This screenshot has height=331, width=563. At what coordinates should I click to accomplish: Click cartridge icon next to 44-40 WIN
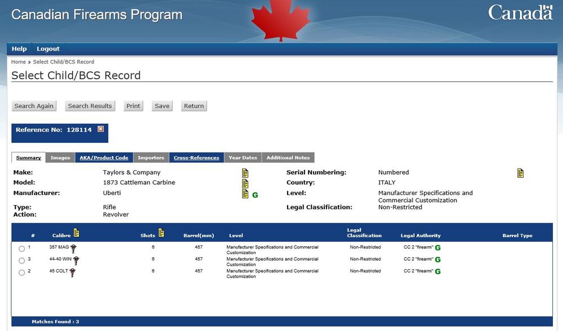(x=76, y=260)
